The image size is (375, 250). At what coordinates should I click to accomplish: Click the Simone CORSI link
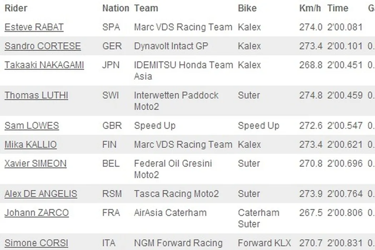(36, 243)
